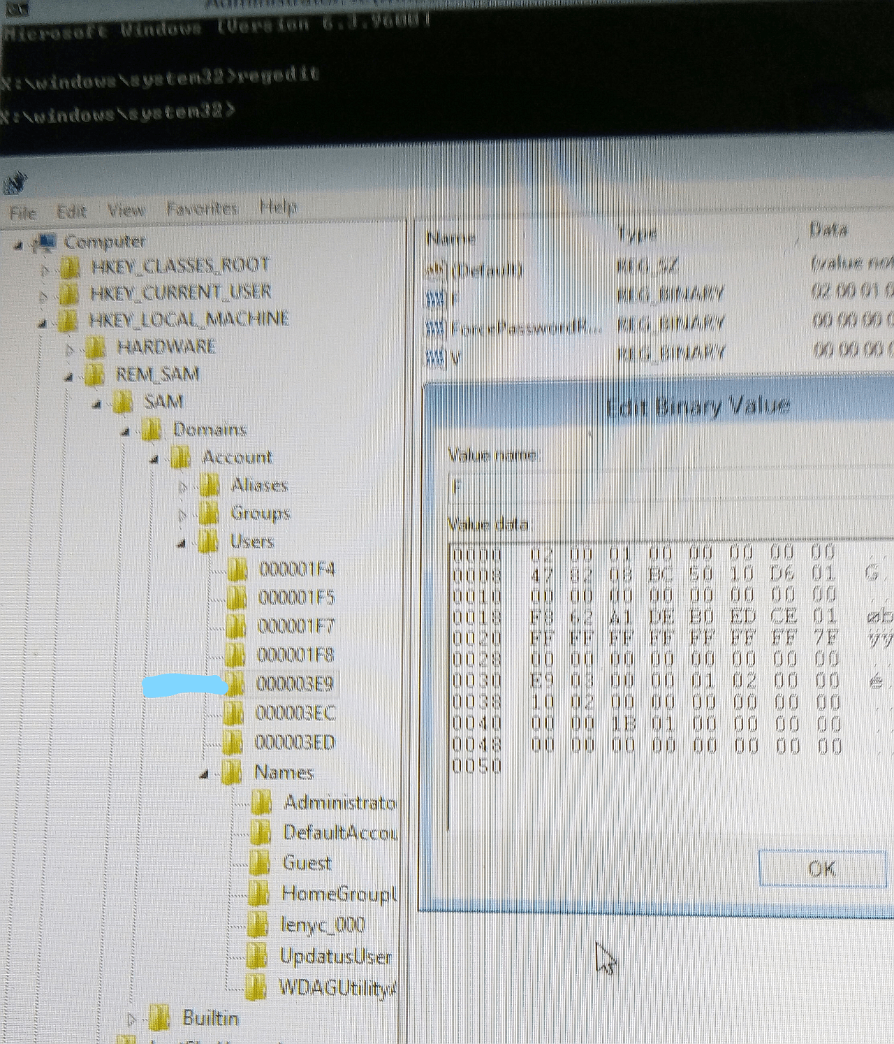Screen dimensions: 894x1044
Task: Select HARDWARE folder icon
Action: pyautogui.click(x=95, y=347)
